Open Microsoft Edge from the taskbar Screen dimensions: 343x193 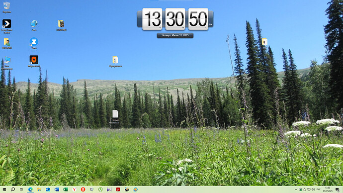tap(30, 190)
